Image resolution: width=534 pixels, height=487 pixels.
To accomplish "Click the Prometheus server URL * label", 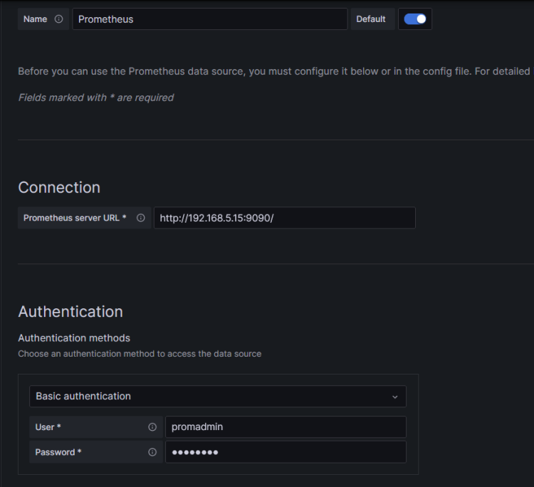I will [75, 218].
